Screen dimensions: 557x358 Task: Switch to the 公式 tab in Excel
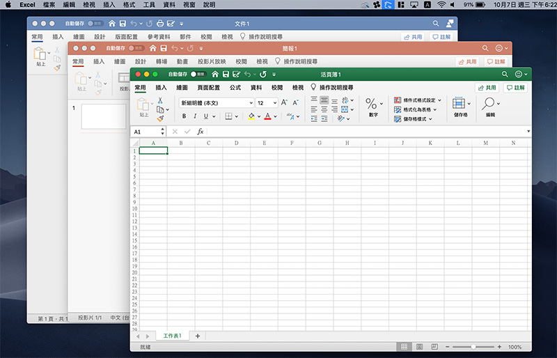click(235, 88)
